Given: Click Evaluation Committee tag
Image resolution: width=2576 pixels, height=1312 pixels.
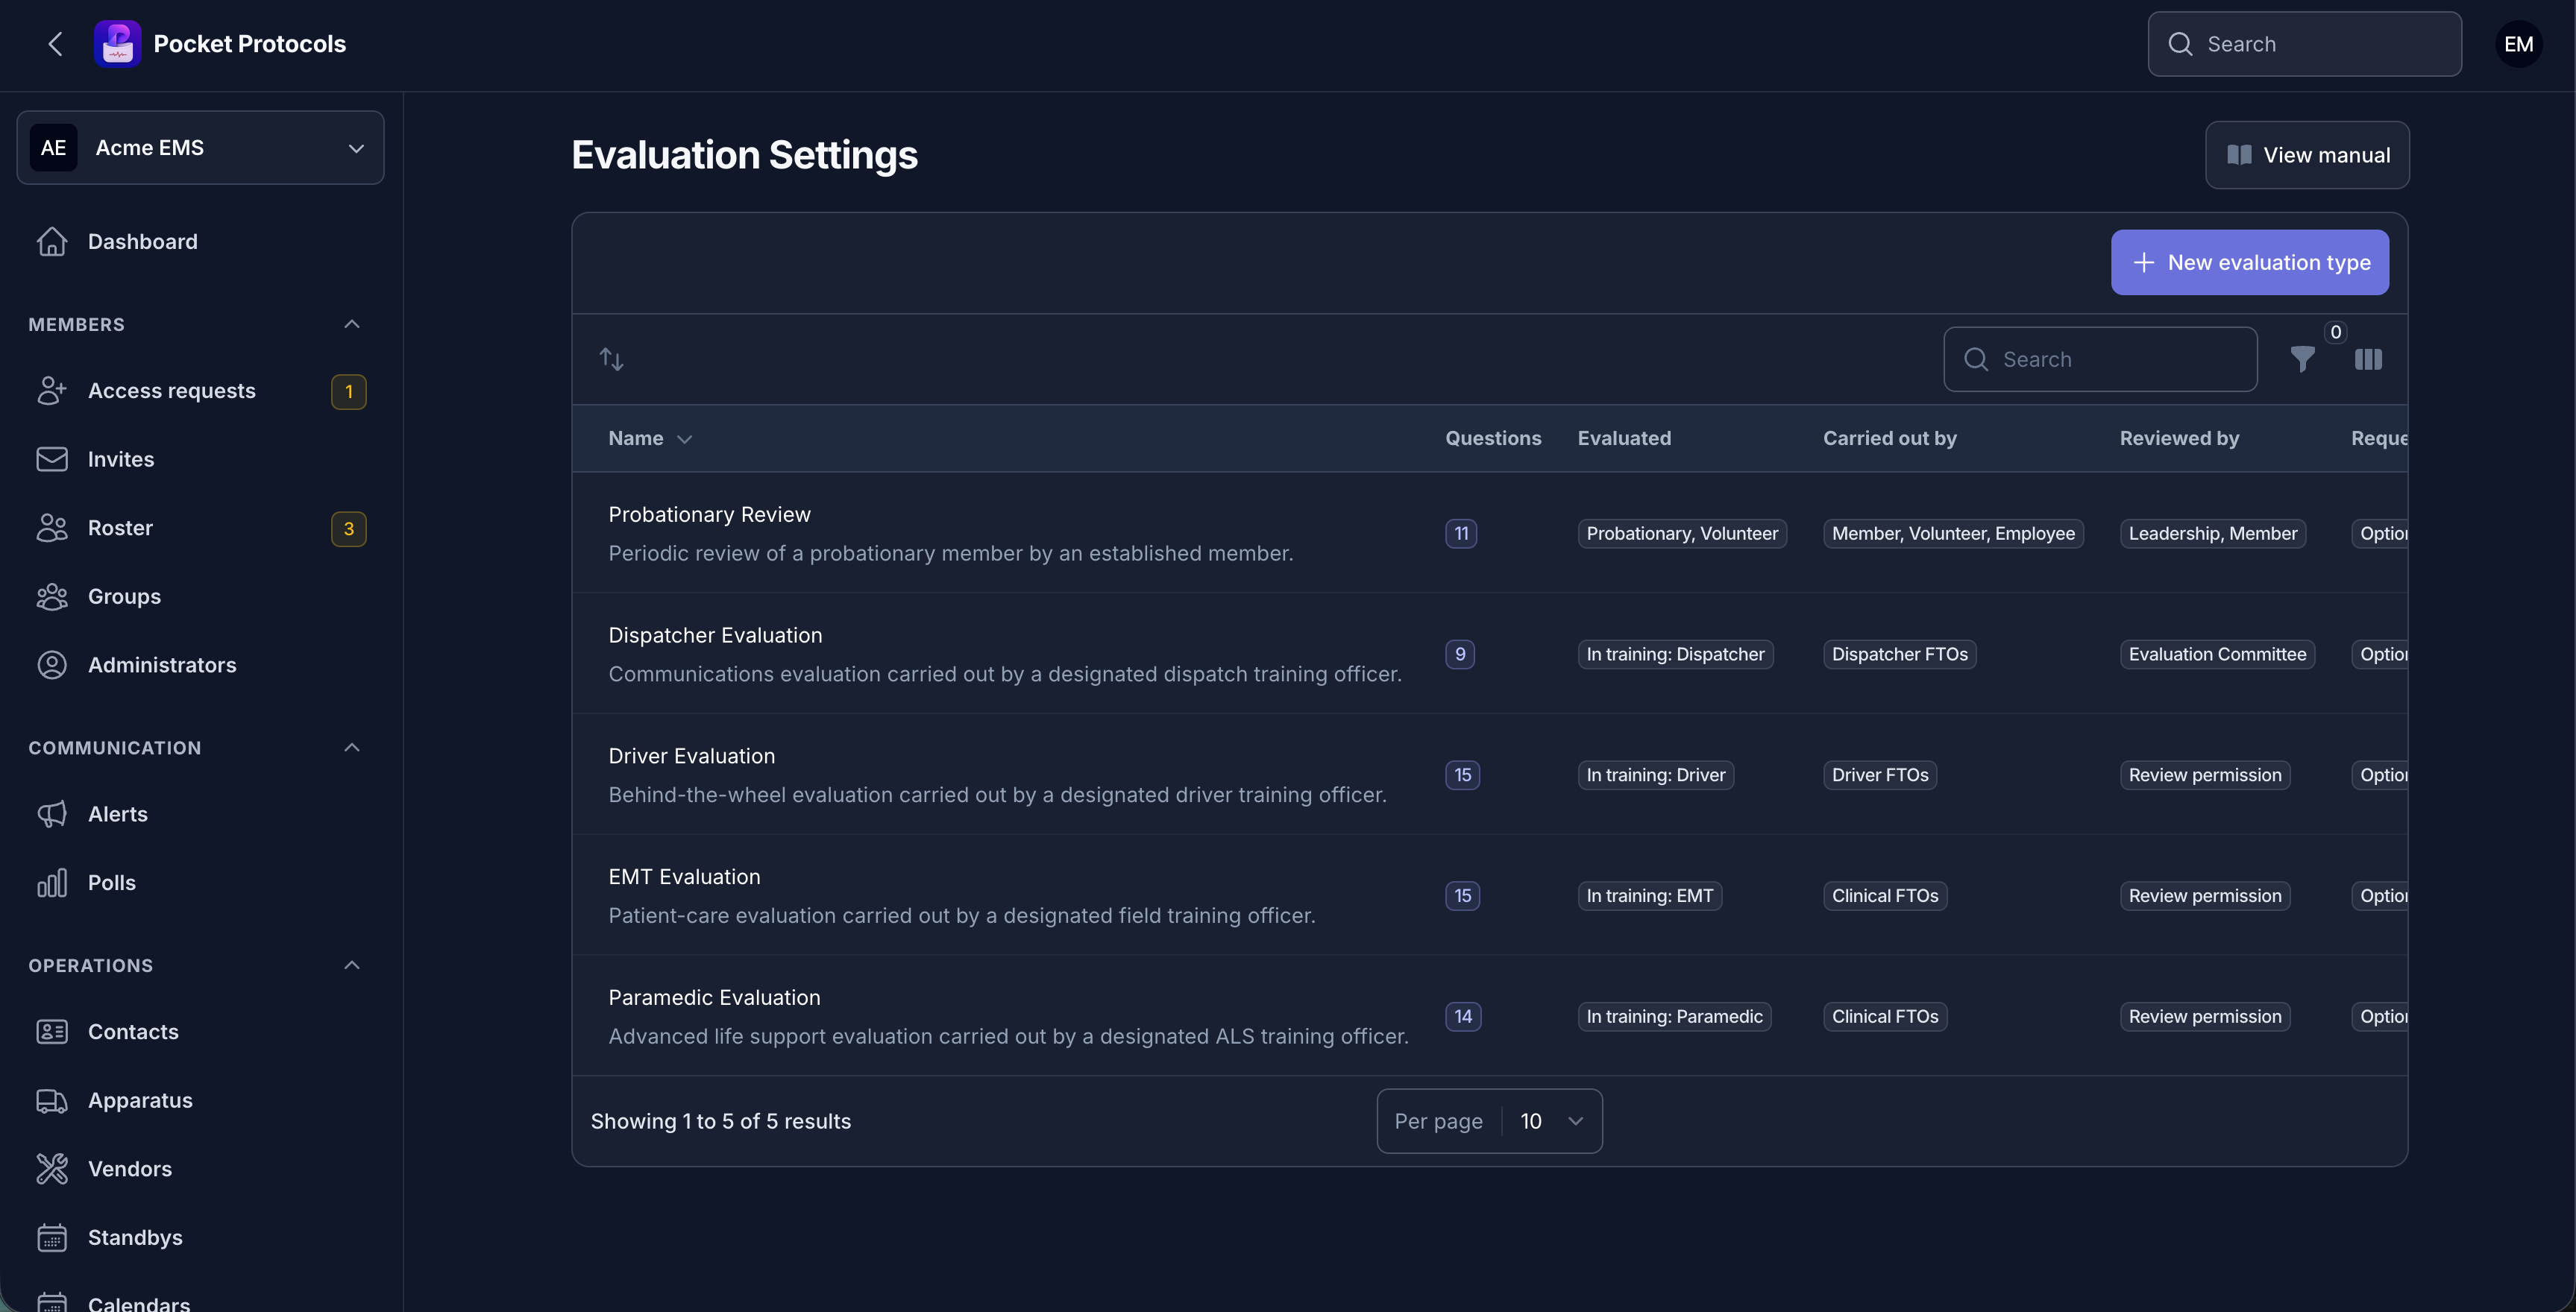Looking at the screenshot, I should click(2217, 655).
